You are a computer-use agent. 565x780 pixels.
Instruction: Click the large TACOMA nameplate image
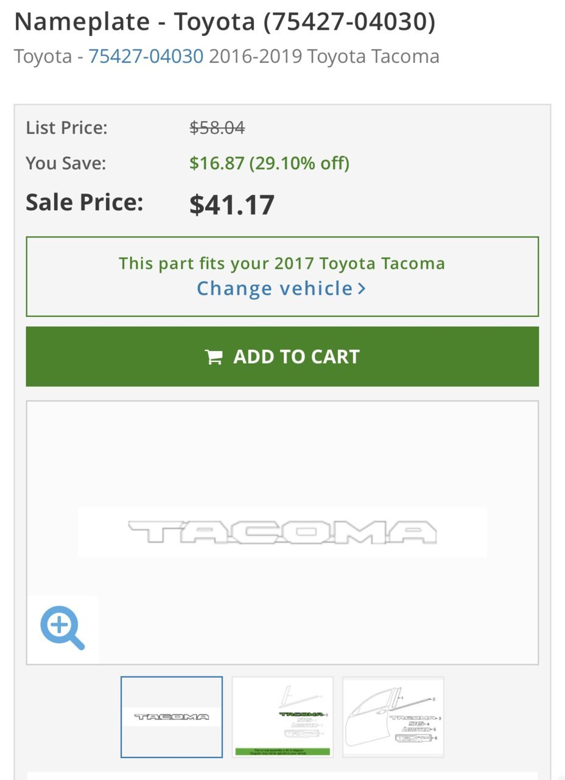pos(282,532)
